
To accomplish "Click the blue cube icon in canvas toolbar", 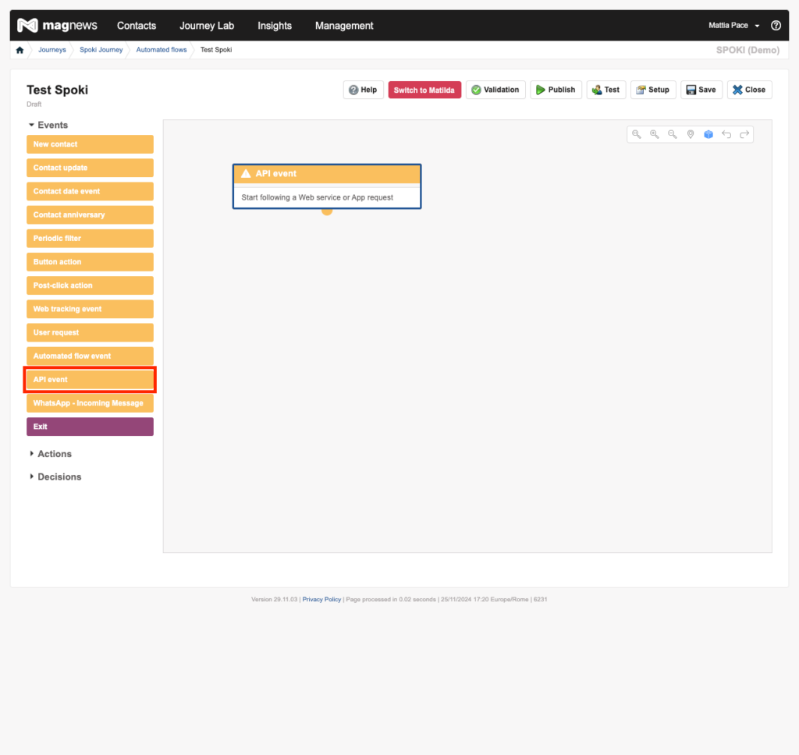I will point(708,134).
